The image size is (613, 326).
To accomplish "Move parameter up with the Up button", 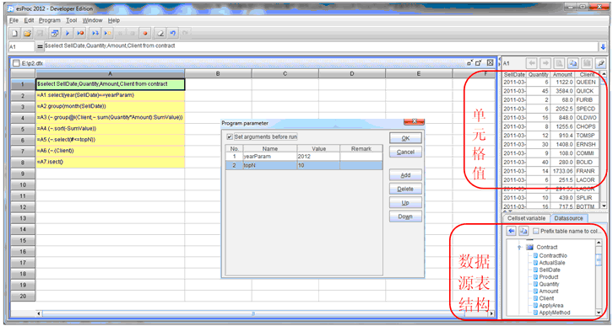I will click(x=405, y=203).
